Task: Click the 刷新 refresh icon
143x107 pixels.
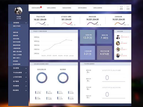Action: [x=121, y=7]
